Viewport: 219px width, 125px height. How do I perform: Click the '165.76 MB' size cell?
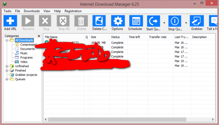tap(99, 43)
